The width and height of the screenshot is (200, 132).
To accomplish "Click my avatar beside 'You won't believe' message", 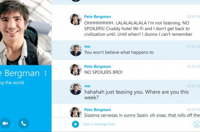I will (x=75, y=50).
